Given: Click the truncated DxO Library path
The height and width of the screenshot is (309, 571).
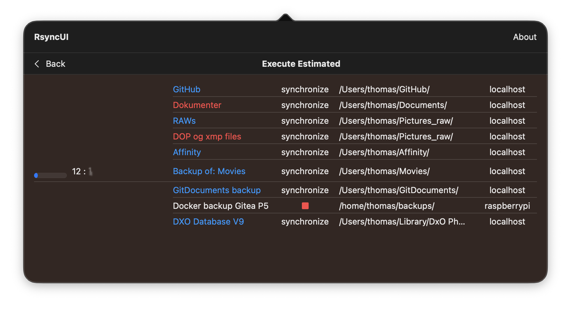Looking at the screenshot, I should [402, 222].
